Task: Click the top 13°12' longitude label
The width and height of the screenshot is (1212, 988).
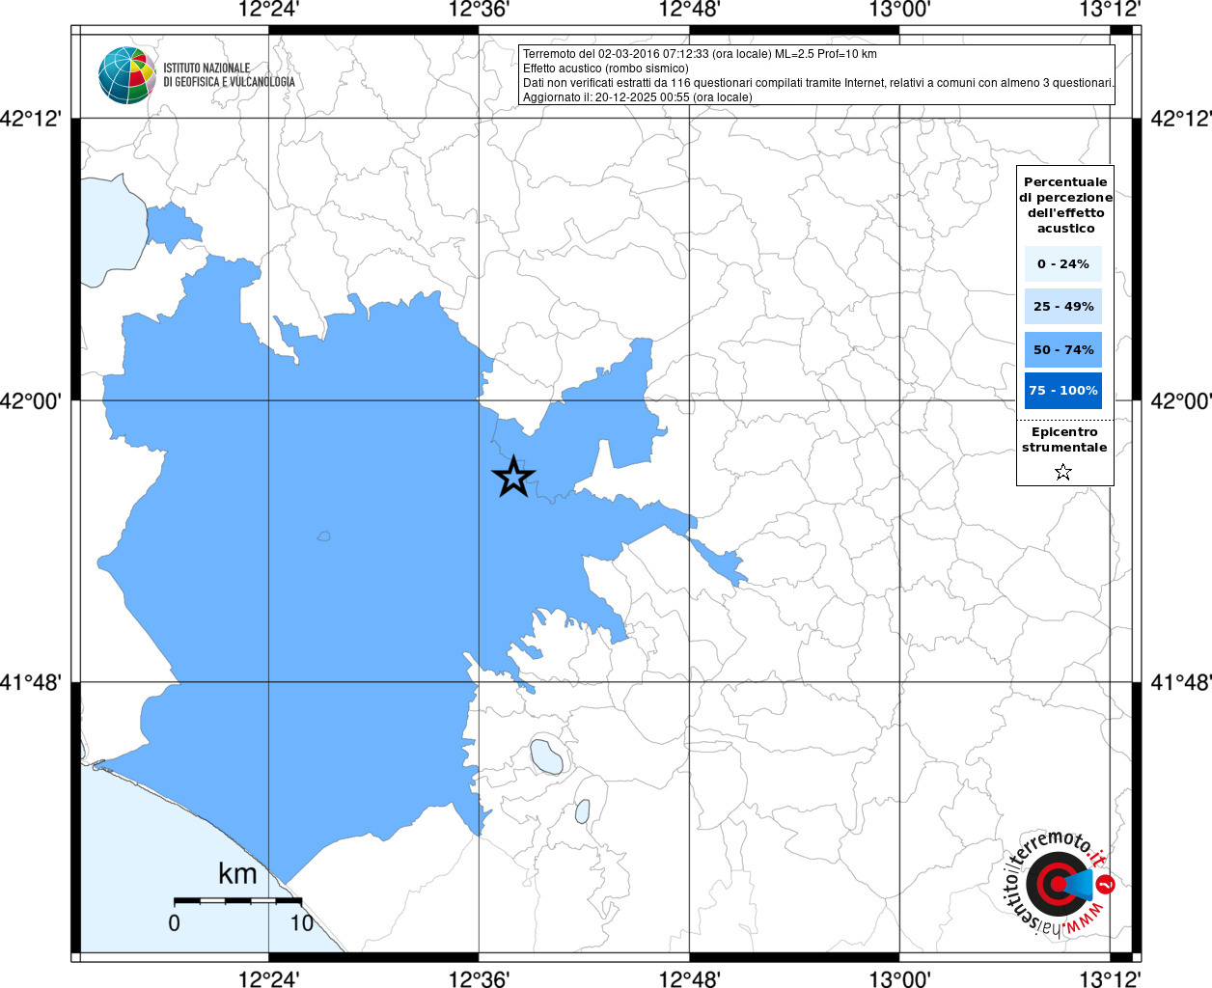Action: (x=1110, y=10)
